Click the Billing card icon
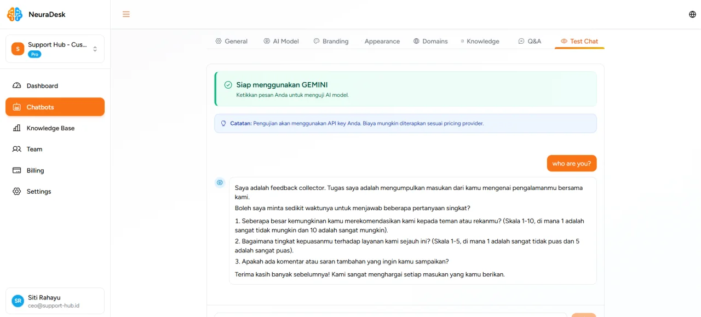The width and height of the screenshot is (701, 317). (16, 170)
